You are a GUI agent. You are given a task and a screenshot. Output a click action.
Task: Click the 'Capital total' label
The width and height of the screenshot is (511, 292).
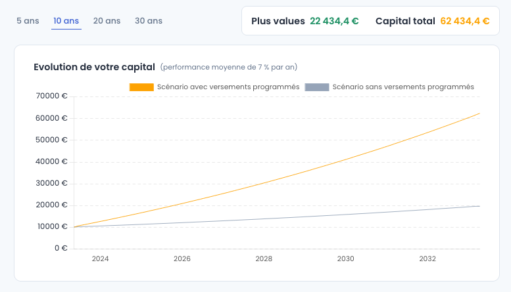coord(405,21)
